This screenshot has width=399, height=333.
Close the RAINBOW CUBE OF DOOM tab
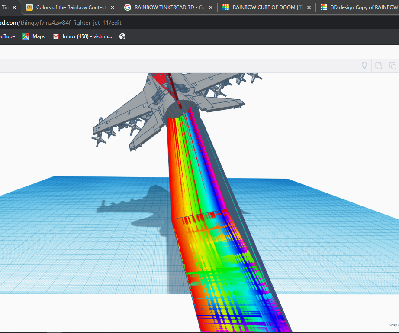coord(308,7)
